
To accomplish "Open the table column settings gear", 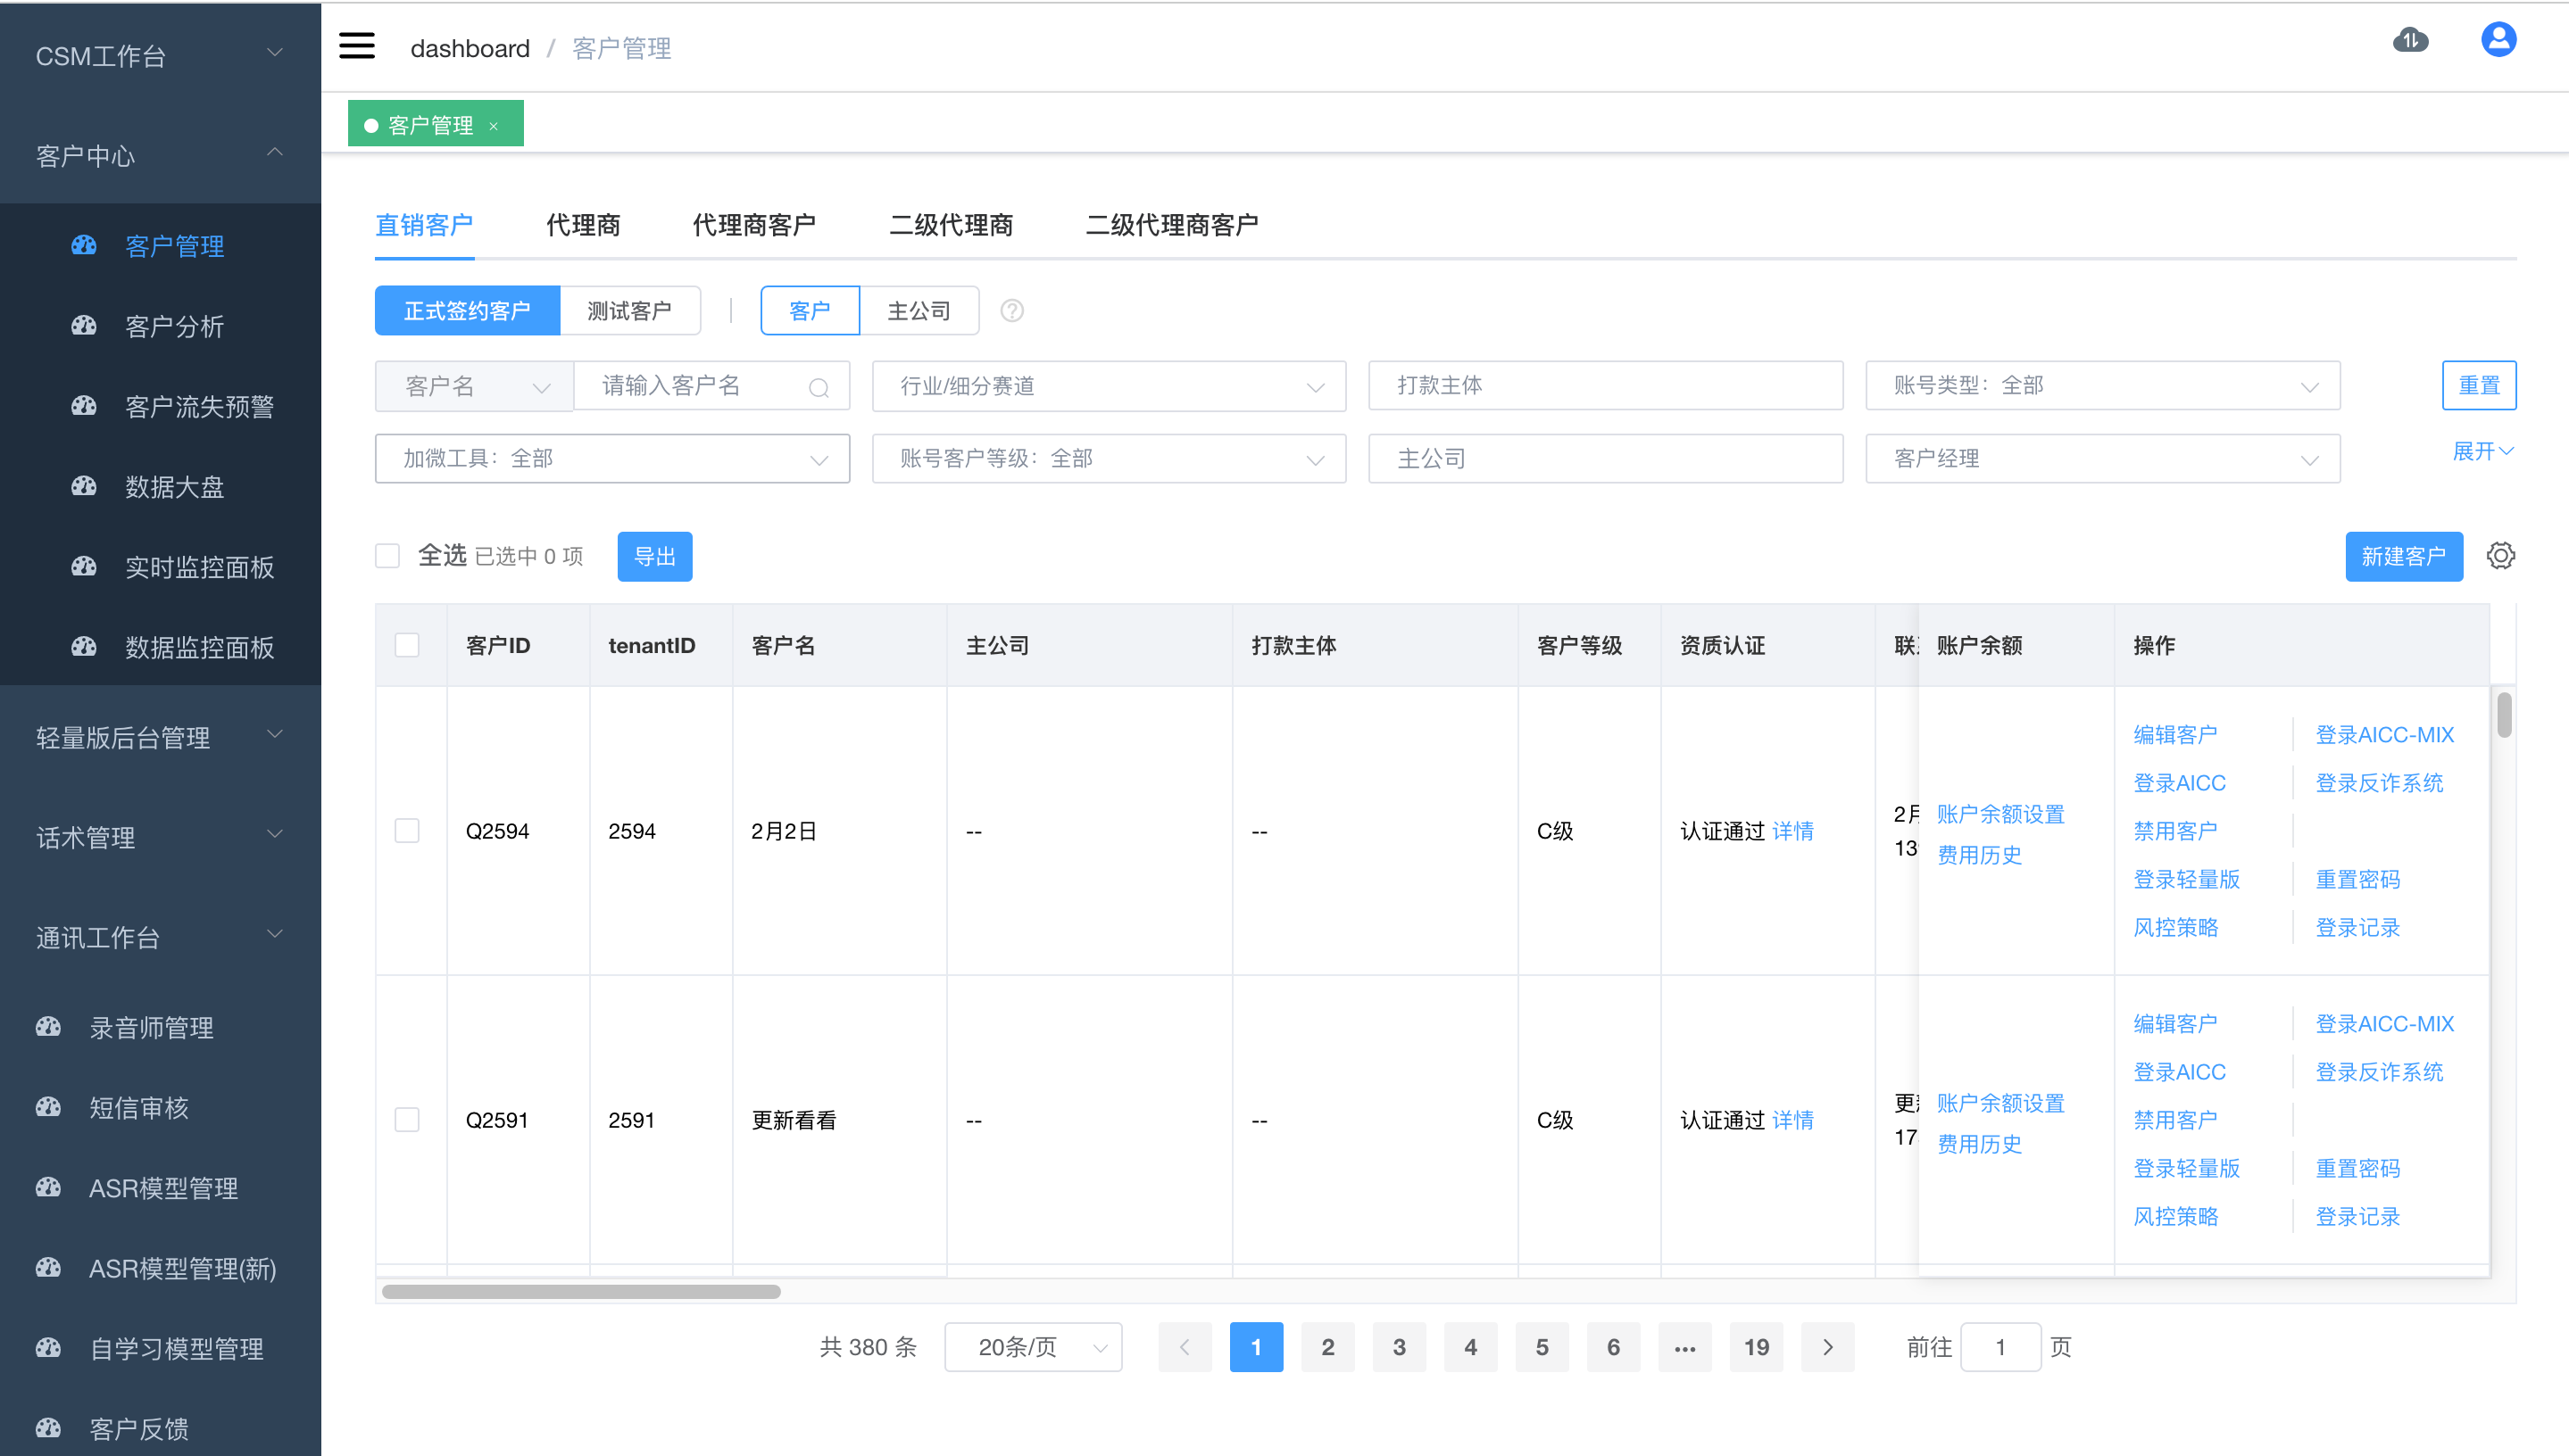I will tap(2500, 556).
